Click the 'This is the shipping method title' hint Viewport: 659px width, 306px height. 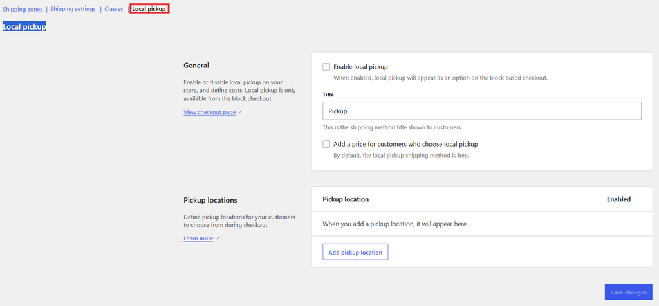point(393,127)
